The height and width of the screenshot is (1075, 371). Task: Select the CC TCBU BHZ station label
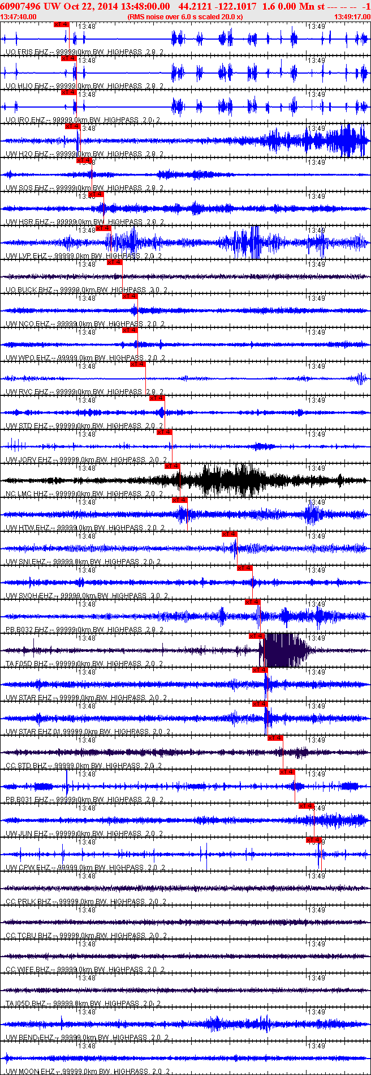(86, 936)
